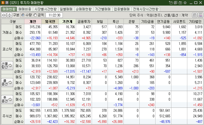
Task: Open the table view icon
Action: 195,15
